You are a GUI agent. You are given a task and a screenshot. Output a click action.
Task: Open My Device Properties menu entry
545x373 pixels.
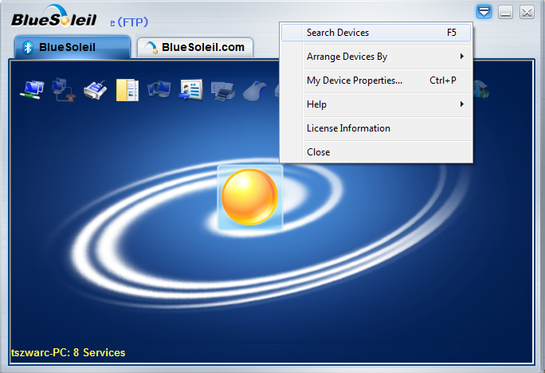click(x=376, y=80)
